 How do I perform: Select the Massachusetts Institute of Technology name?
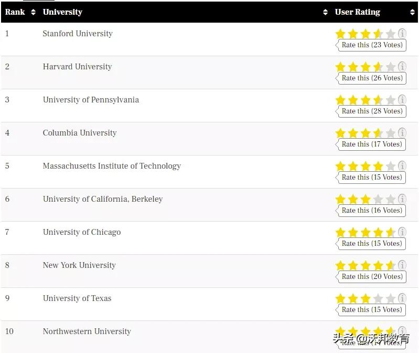tap(112, 166)
